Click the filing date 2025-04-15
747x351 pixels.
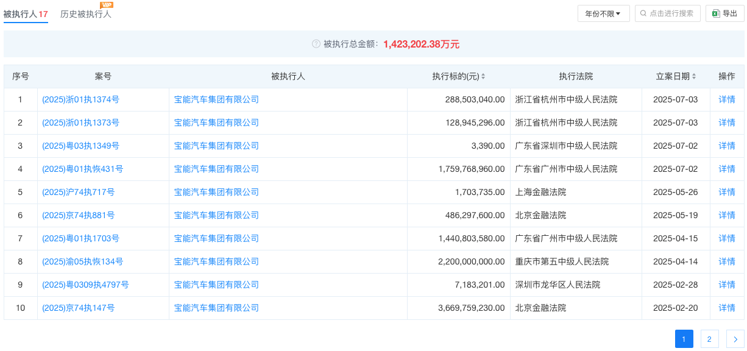coord(676,238)
